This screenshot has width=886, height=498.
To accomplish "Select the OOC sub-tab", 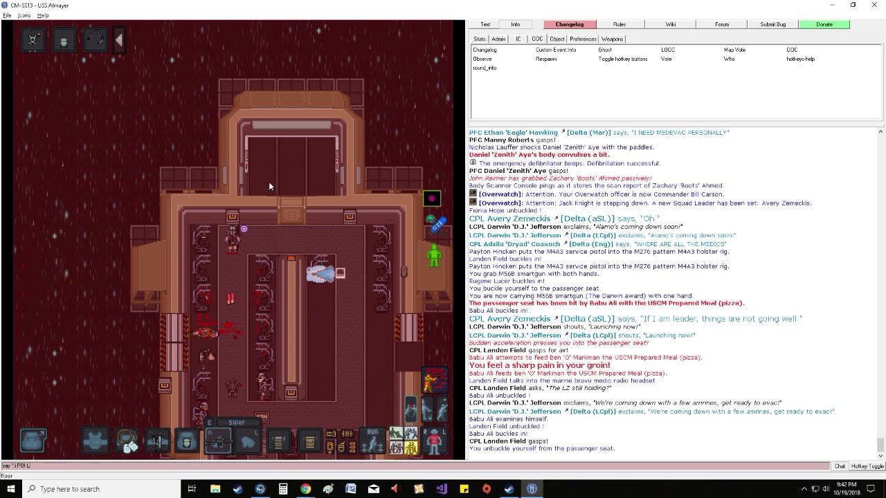I will 537,39.
